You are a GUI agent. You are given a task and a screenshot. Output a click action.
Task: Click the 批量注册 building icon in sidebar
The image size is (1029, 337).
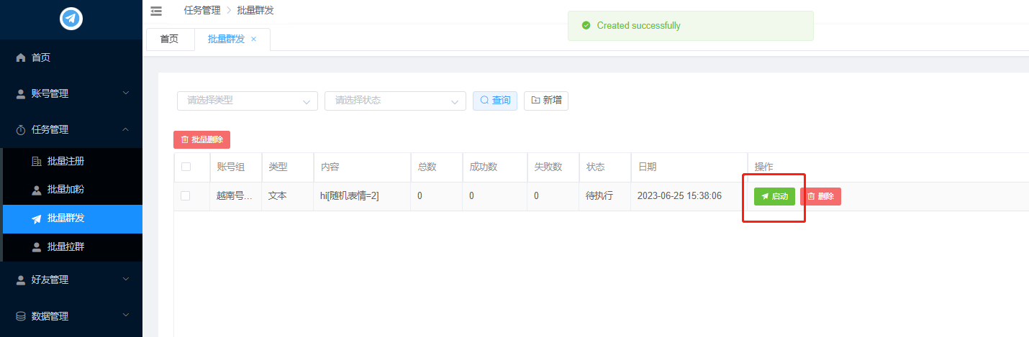pyautogui.click(x=37, y=162)
